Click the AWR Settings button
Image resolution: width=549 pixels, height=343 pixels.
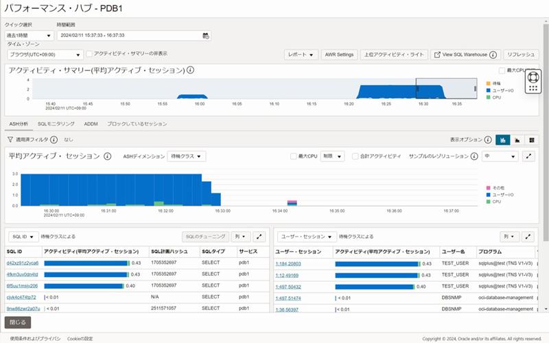pos(339,55)
